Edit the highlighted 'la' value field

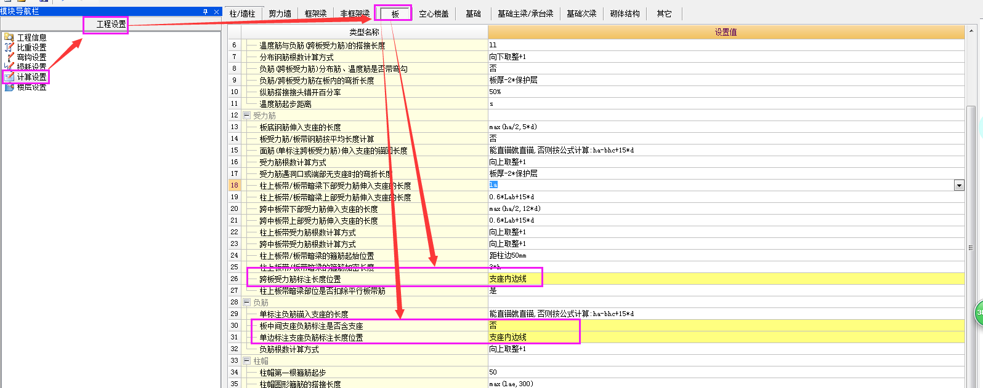click(x=721, y=185)
